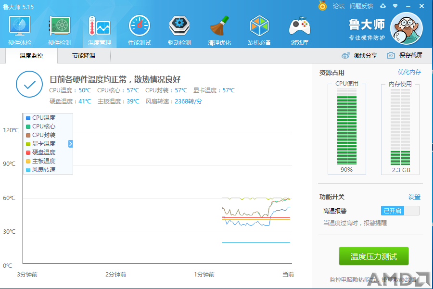
Task: Open the 游戏库 game controller icon
Action: pos(300,26)
